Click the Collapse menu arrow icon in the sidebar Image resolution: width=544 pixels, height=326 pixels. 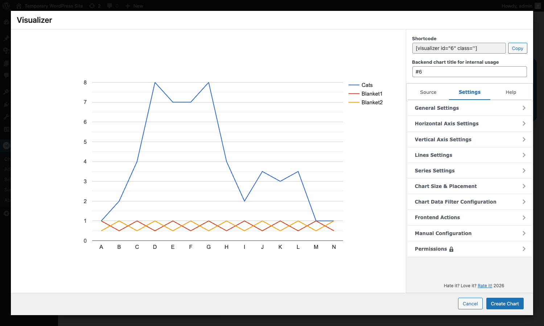coord(6,213)
